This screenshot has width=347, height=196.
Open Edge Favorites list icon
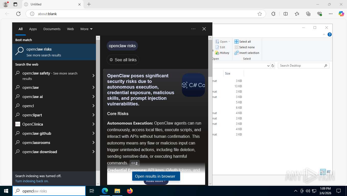(x=297, y=14)
